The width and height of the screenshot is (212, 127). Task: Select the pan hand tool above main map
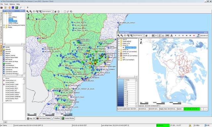coord(34,12)
